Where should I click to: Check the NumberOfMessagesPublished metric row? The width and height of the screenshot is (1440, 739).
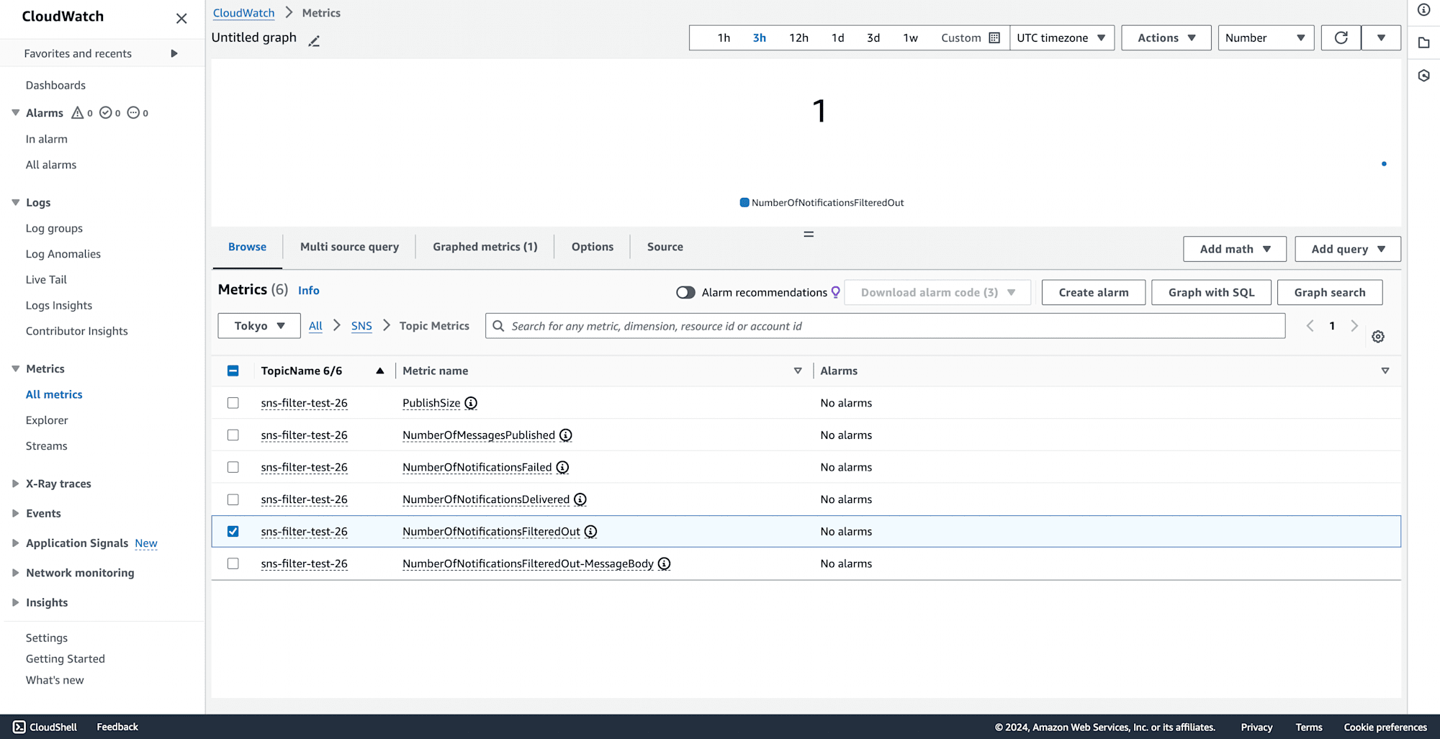coord(233,435)
